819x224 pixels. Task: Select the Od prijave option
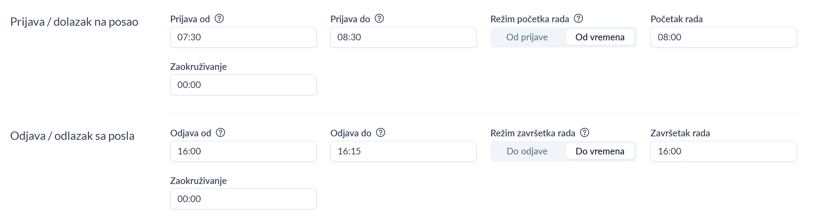[x=527, y=37]
